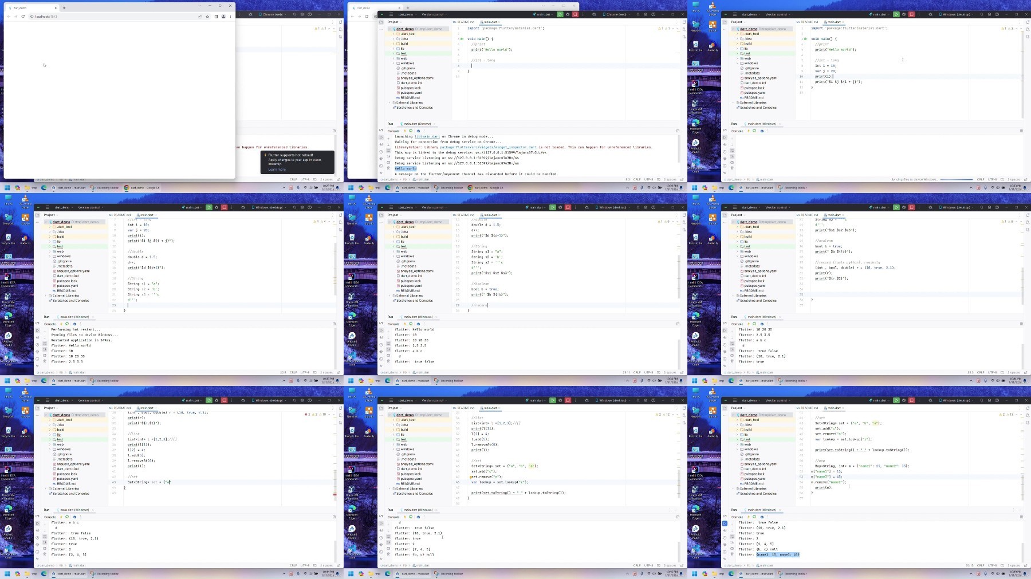Click the microphone tray icon below the Map-code IDE

985,573
